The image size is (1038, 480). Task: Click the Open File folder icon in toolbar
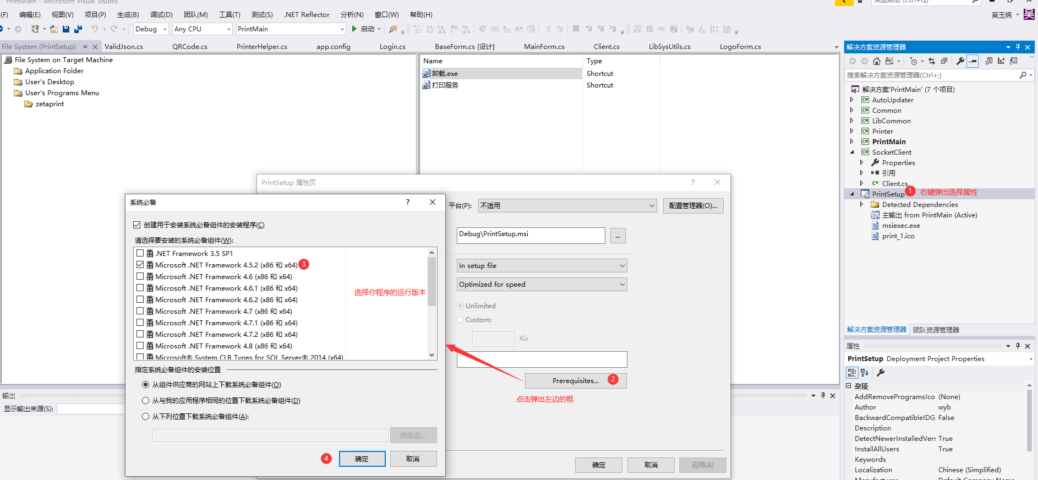pyautogui.click(x=54, y=29)
